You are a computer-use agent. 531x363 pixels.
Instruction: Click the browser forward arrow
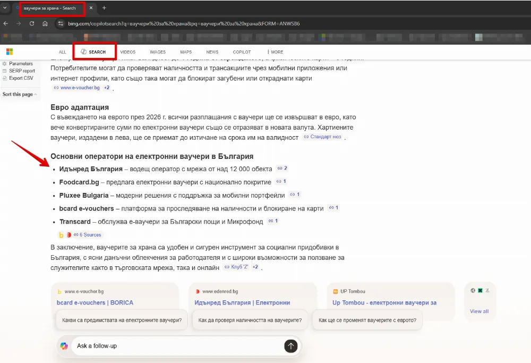(x=19, y=23)
